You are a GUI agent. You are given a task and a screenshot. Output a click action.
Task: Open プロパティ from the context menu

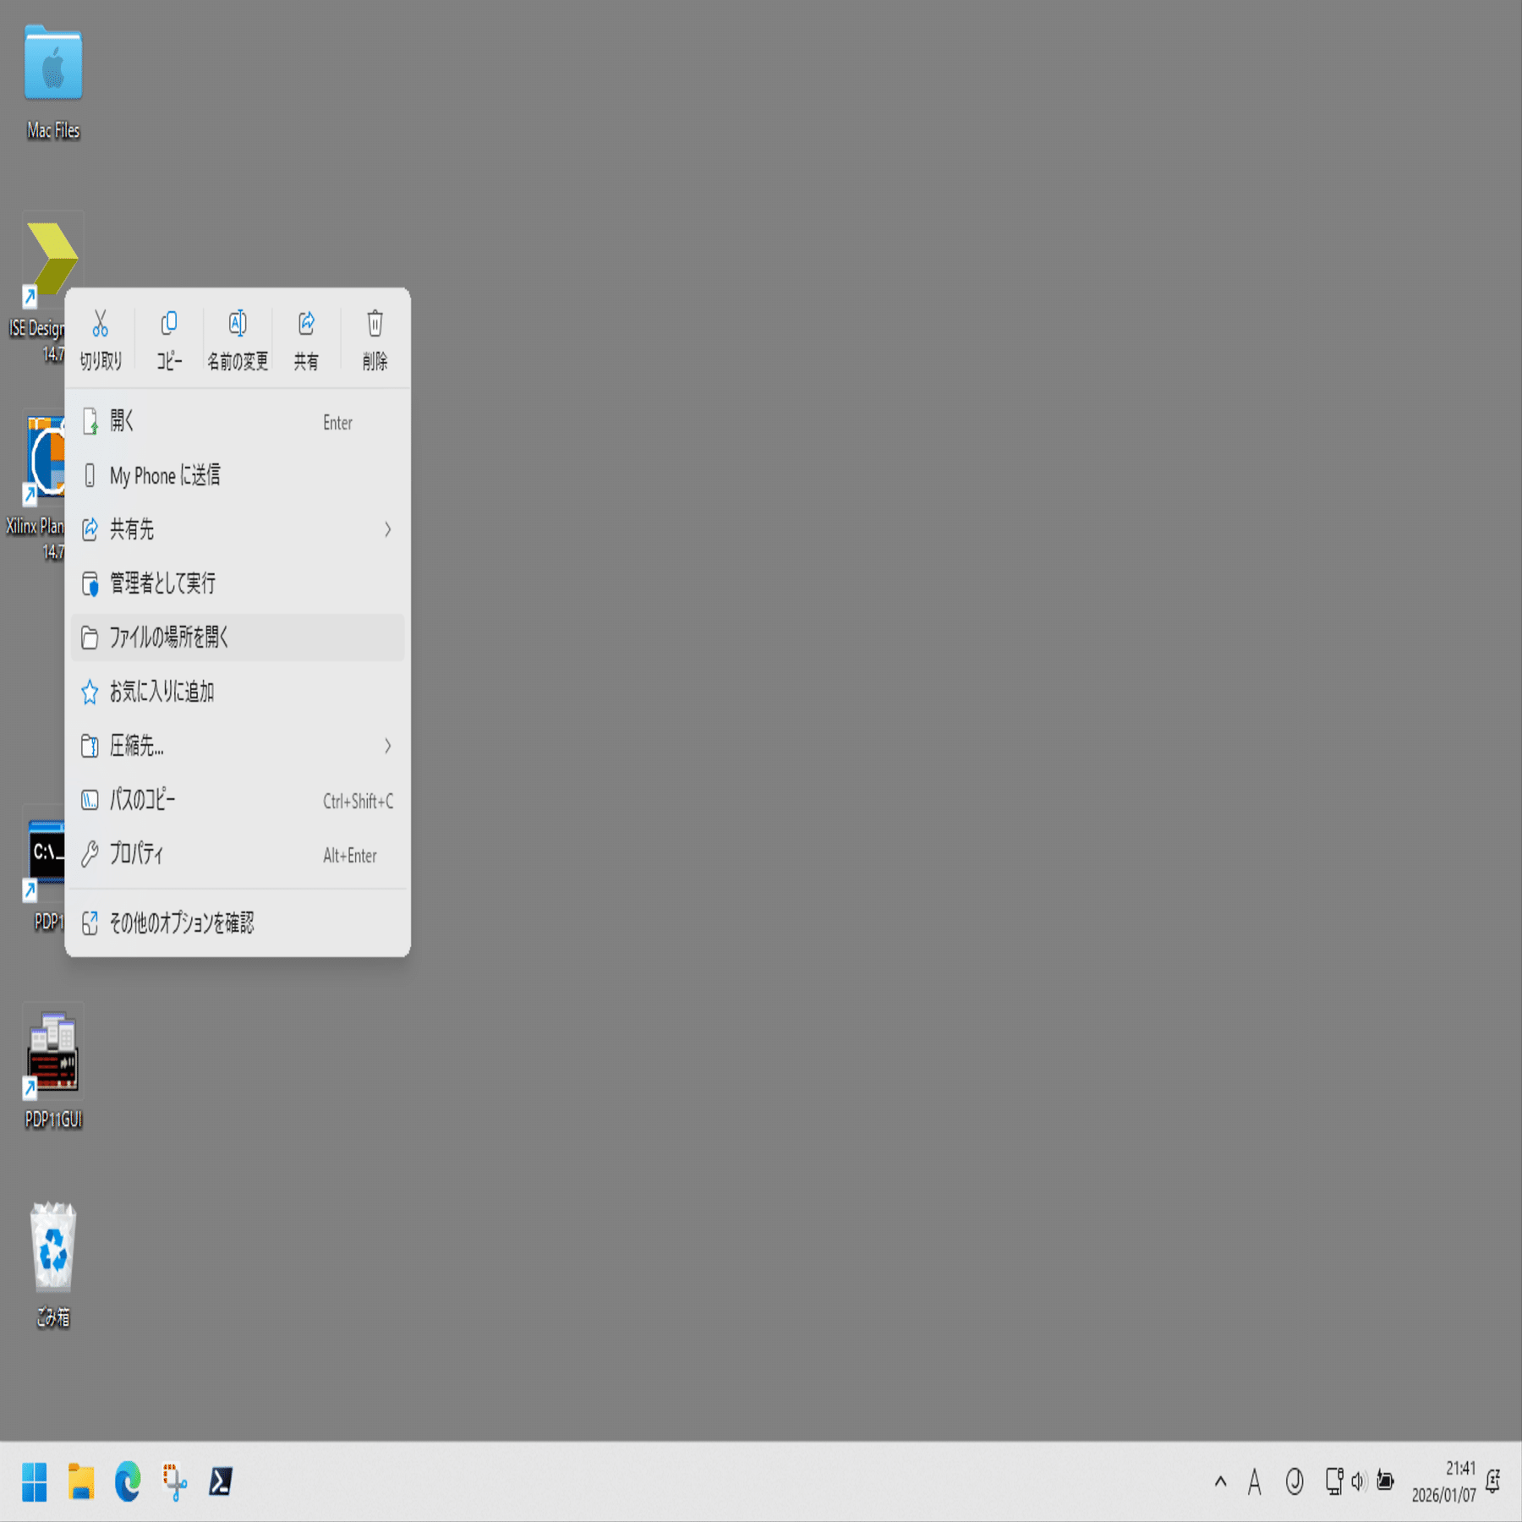point(238,854)
